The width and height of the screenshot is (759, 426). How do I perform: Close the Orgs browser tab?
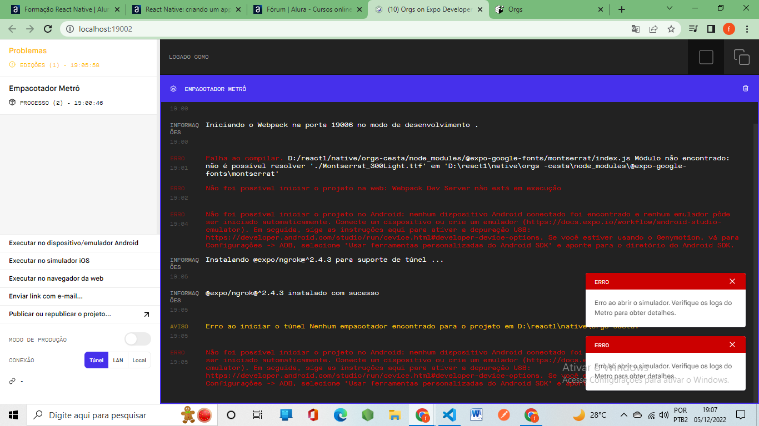point(600,9)
